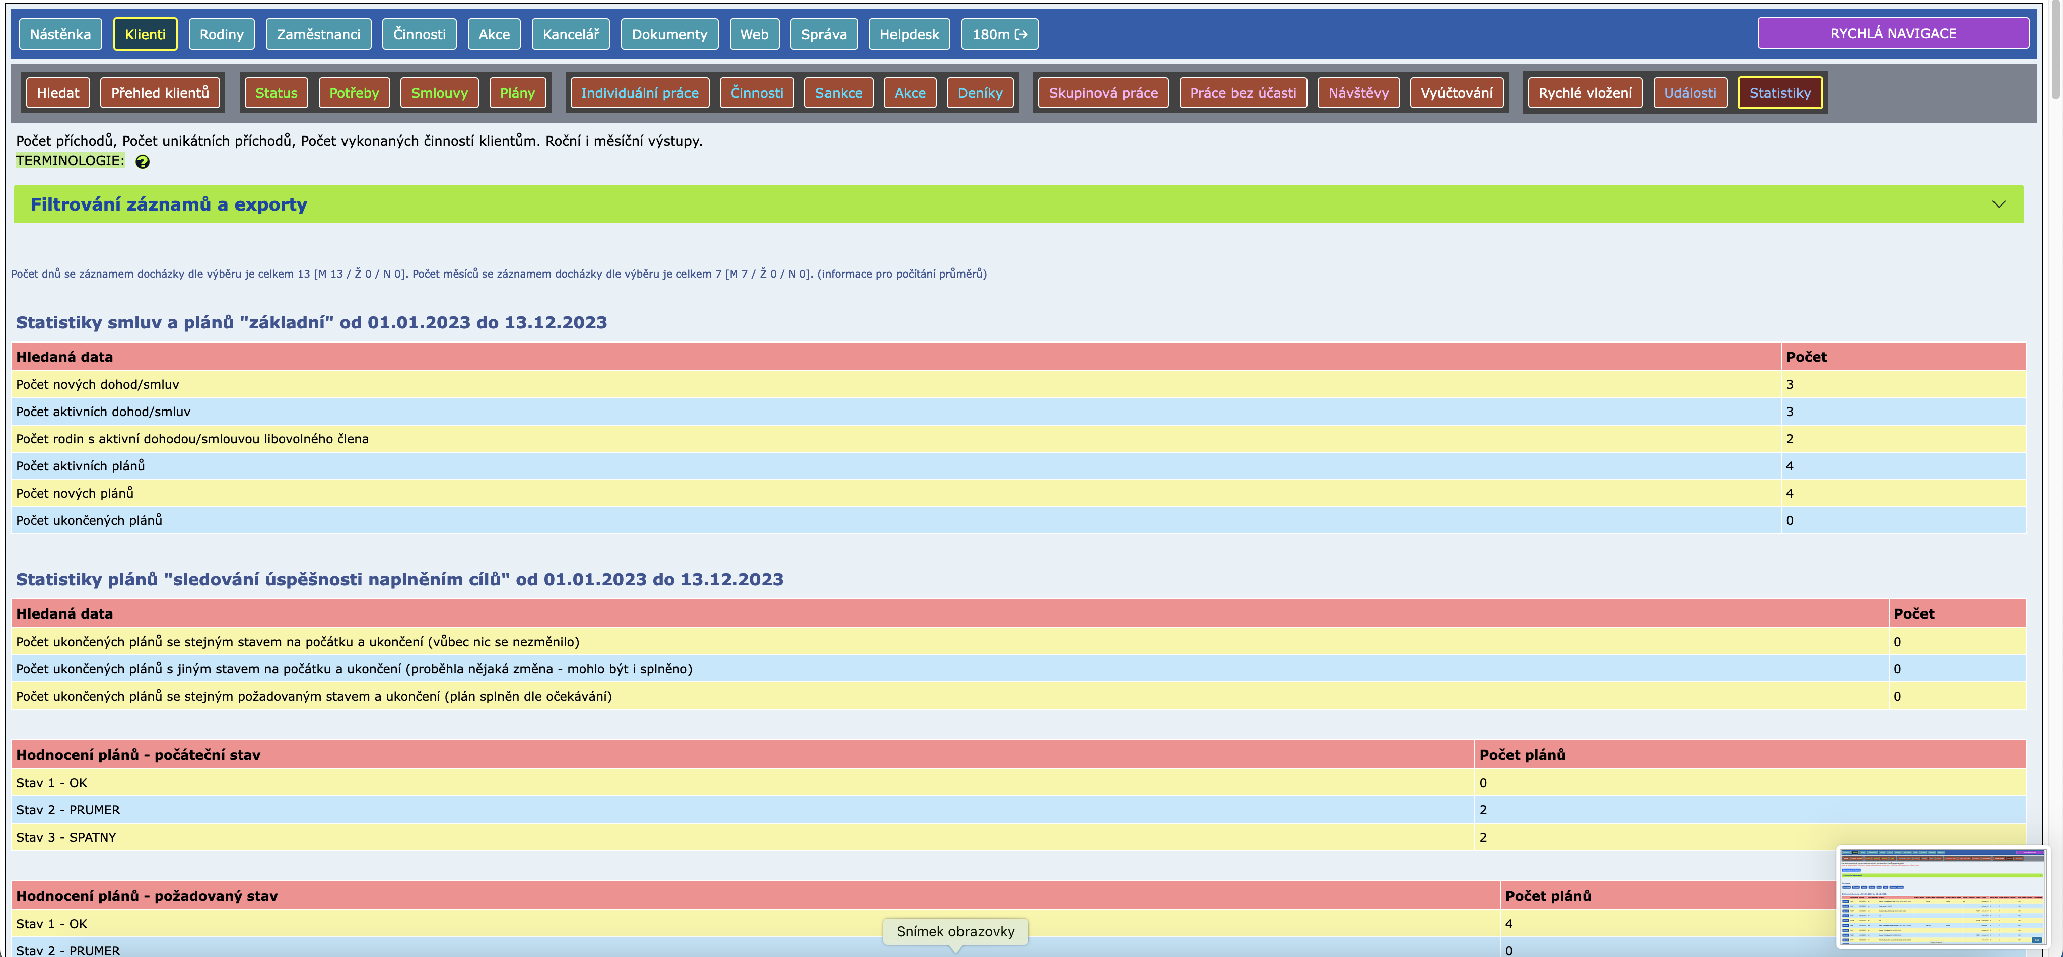This screenshot has width=2063, height=957.
Task: Go to Skupinová práce
Action: (1103, 93)
